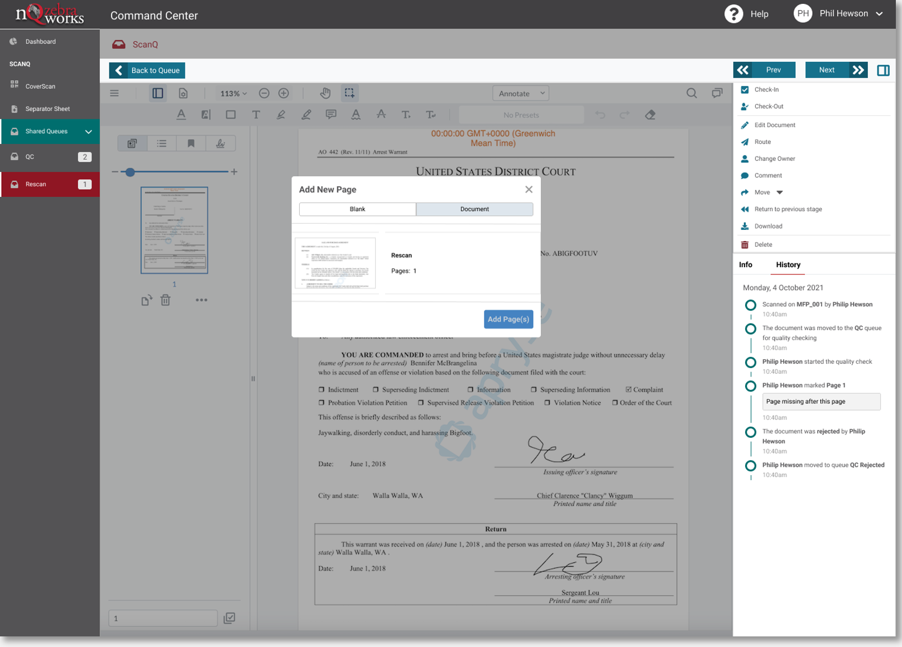This screenshot has height=647, width=902.
Task: Select the marquee selection tool icon
Action: (349, 93)
